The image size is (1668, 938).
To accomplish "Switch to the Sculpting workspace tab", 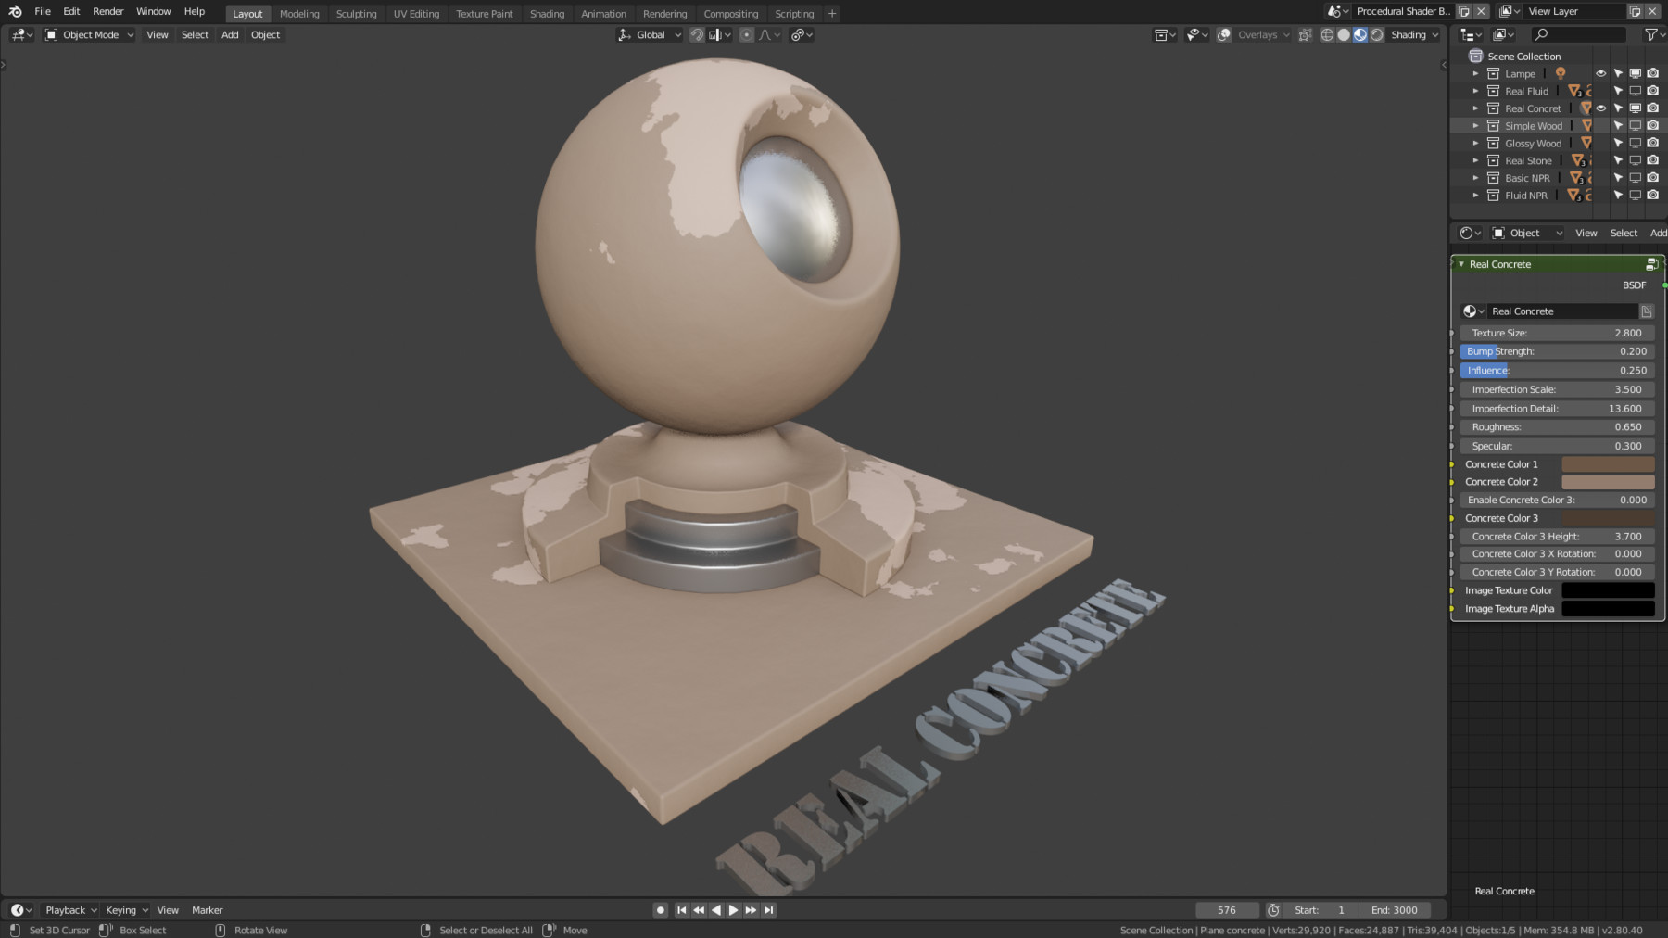I will tap(356, 13).
